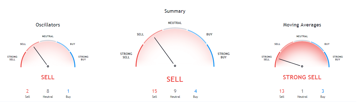Click the Moving Averages gauge needle pivot

(302, 66)
